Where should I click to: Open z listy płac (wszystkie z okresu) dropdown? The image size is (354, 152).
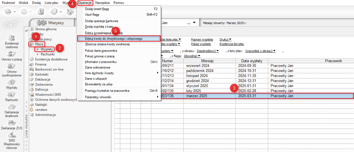coord(261,51)
